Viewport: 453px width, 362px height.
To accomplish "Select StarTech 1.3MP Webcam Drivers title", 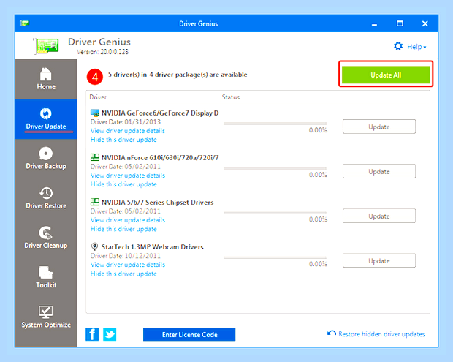I will (x=152, y=247).
